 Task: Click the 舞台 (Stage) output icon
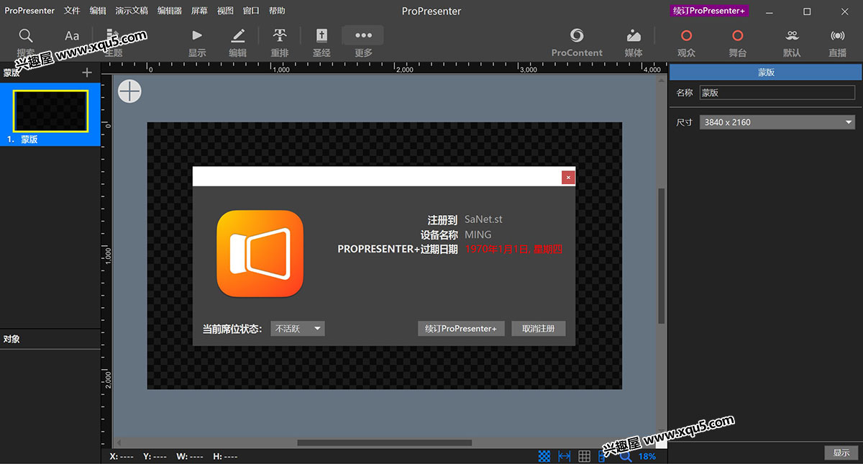click(x=737, y=35)
